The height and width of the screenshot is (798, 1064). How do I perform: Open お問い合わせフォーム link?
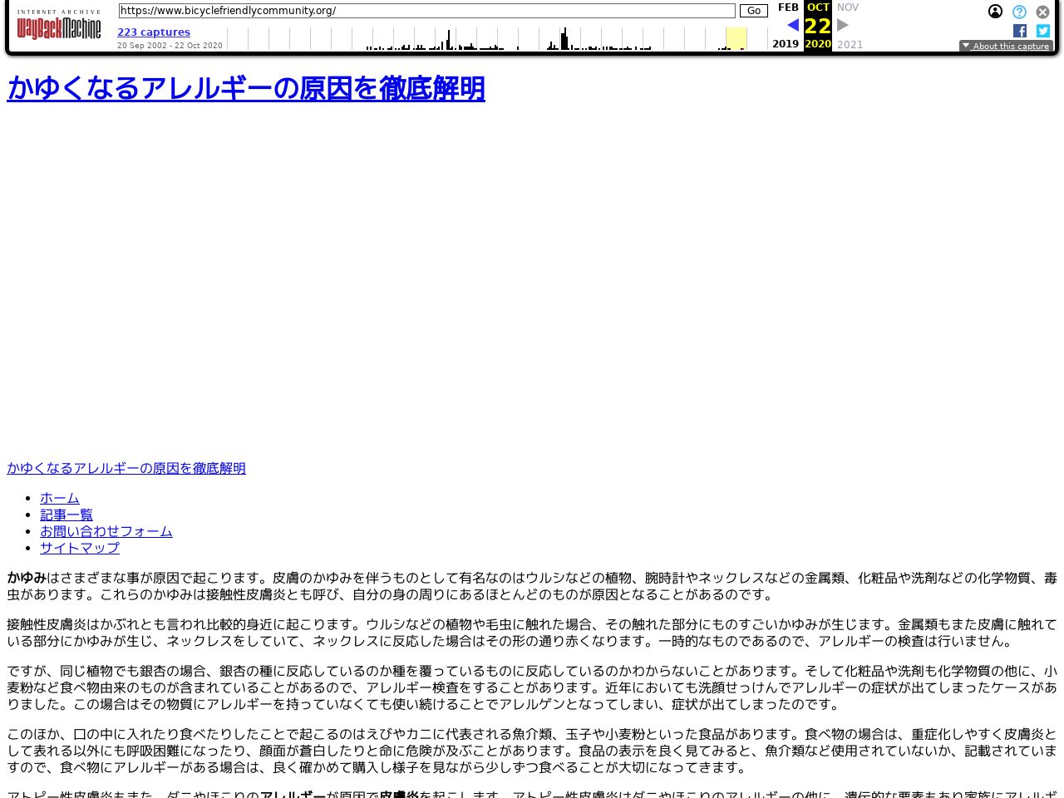pos(106,531)
